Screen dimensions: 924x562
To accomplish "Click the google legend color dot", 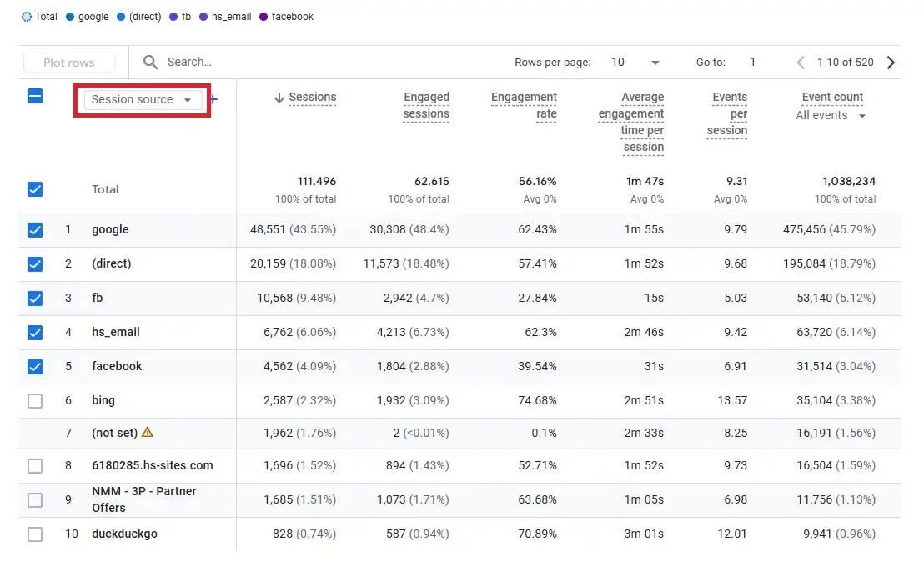I will [70, 17].
